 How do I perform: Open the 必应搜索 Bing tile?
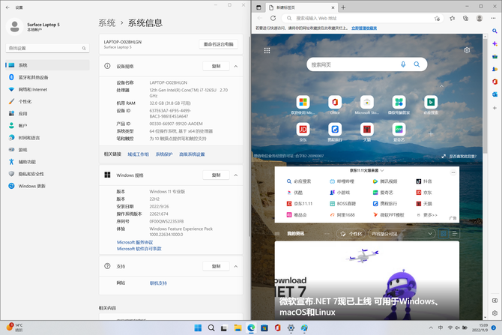point(431,102)
